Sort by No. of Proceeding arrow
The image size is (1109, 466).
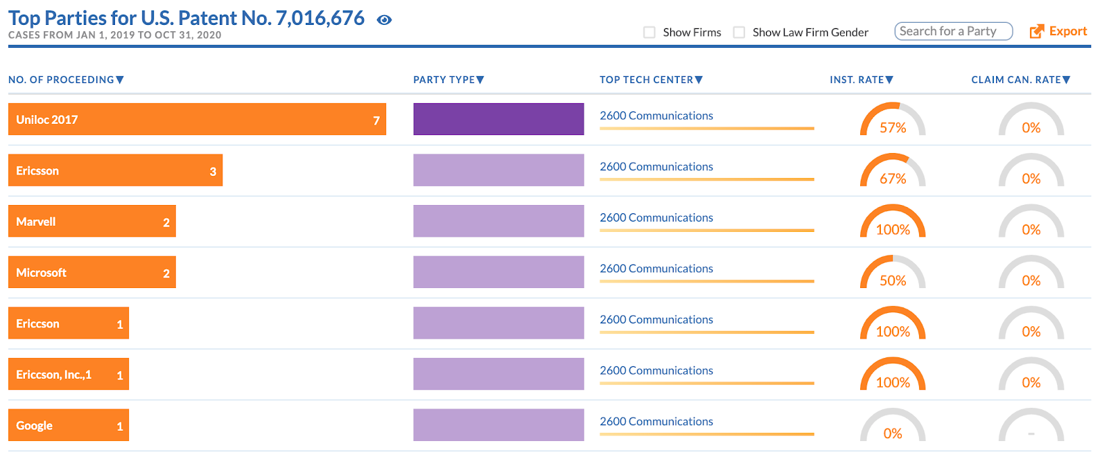(x=120, y=80)
